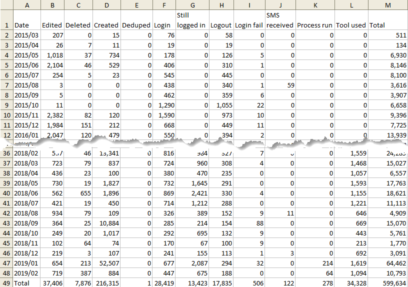Click the Created total 216,315 cell

coord(106,282)
